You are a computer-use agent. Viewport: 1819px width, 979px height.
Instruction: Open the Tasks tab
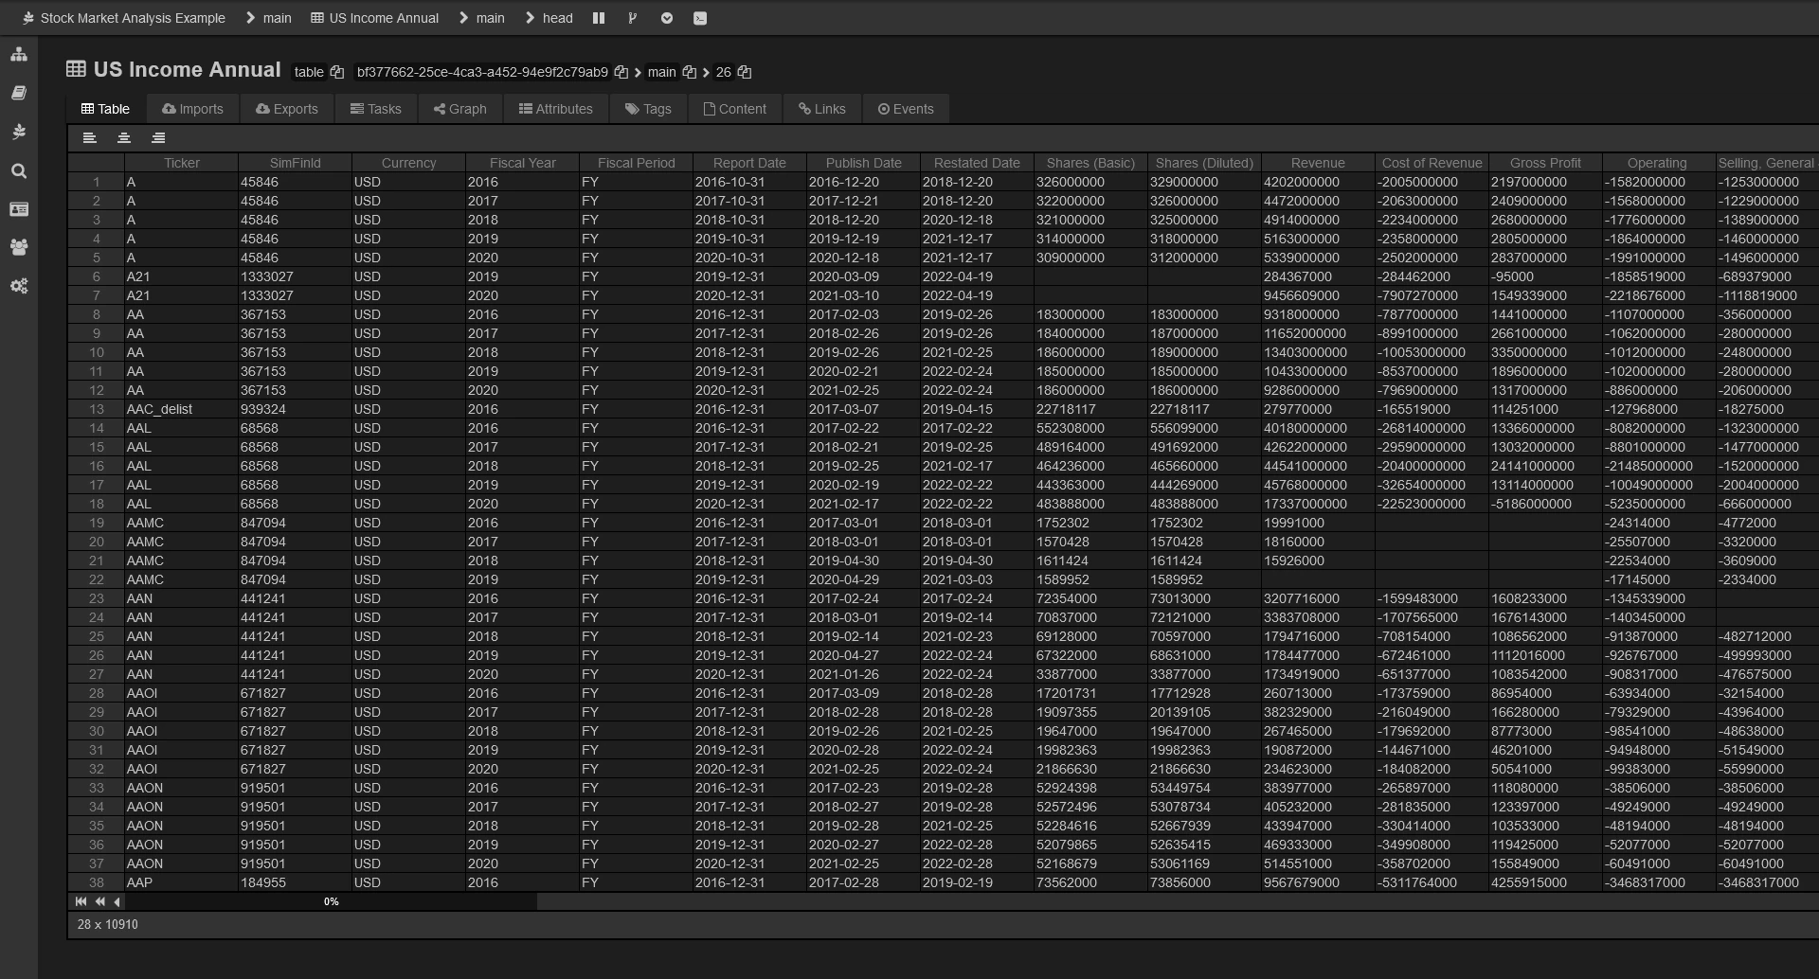pos(376,109)
